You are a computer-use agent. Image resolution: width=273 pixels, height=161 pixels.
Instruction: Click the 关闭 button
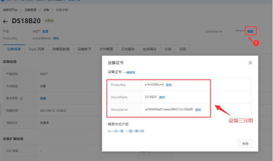[x=245, y=144]
